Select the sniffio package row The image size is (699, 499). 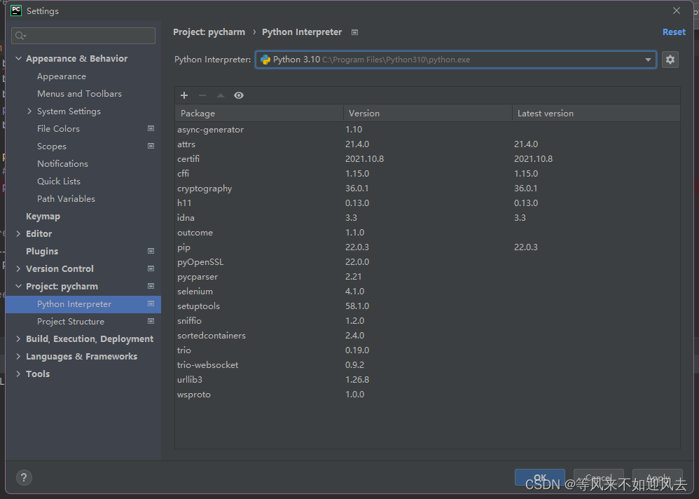[x=427, y=320]
